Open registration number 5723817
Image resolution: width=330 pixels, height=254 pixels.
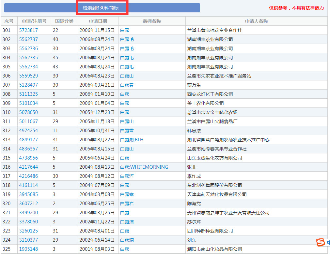[x=28, y=30]
